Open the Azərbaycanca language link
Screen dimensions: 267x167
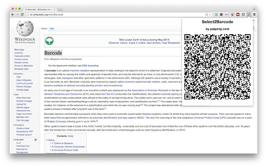point(23,146)
